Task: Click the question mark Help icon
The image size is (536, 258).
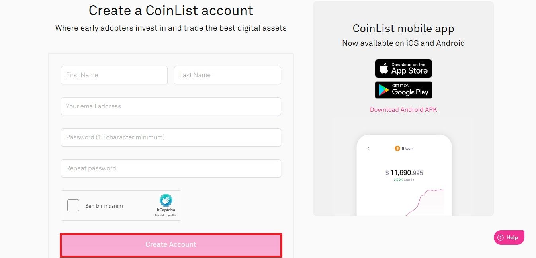Action: point(501,238)
